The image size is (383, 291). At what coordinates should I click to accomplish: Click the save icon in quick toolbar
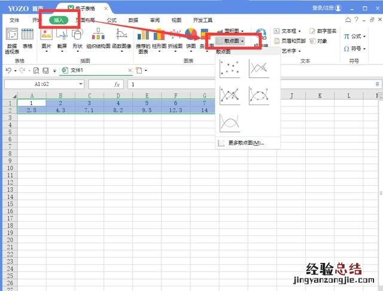pos(45,71)
